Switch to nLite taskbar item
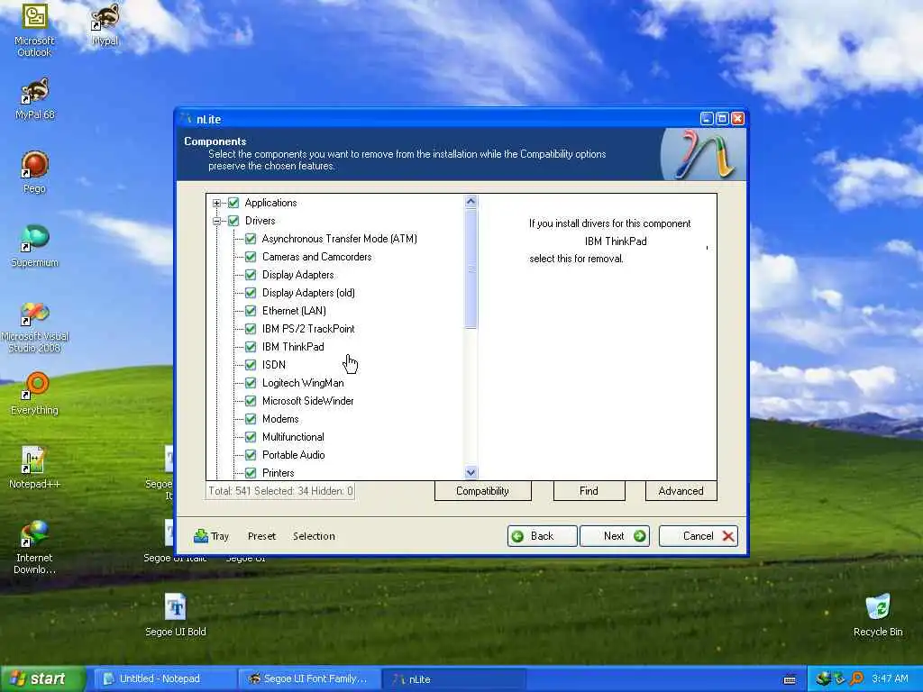923x692 pixels. point(453,679)
